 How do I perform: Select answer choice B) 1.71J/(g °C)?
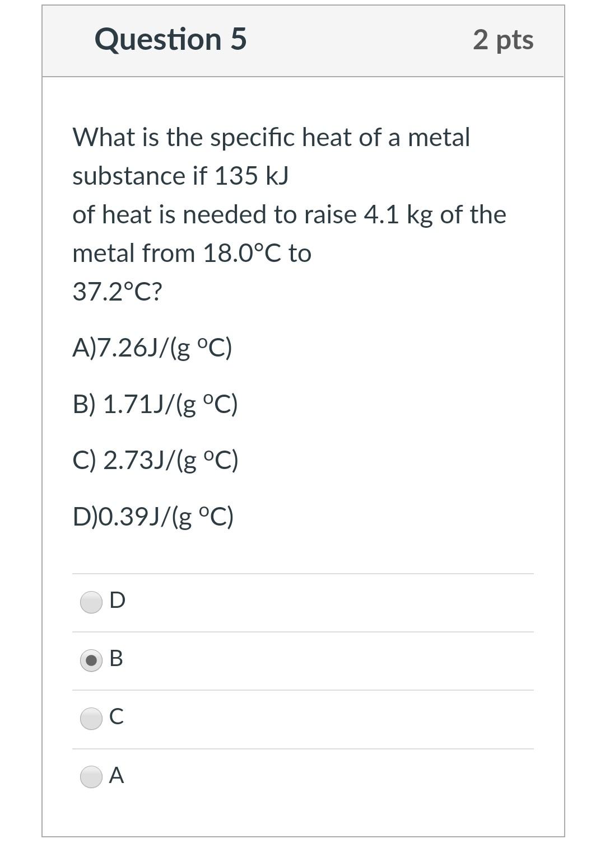156,404
